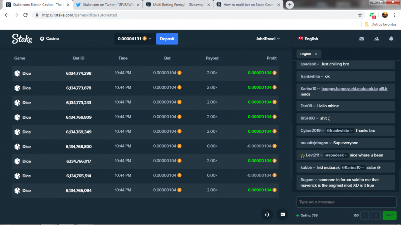Open the JohnTravel account dropdown

267,39
